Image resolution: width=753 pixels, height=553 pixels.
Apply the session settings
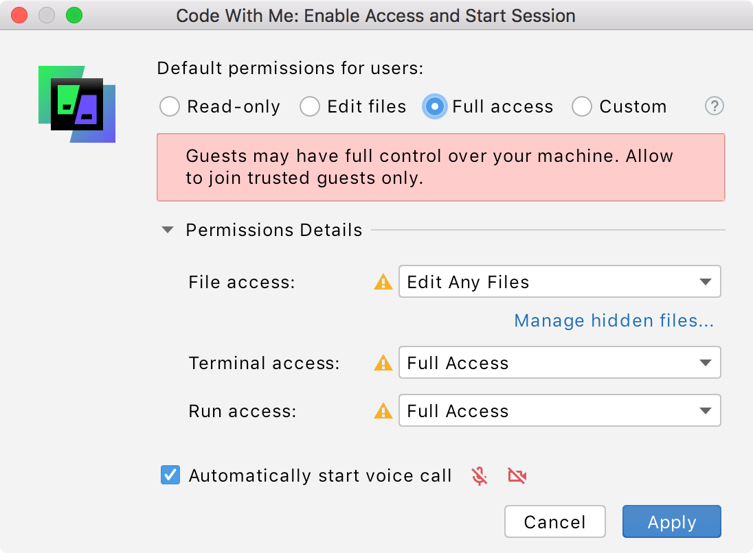pos(671,521)
